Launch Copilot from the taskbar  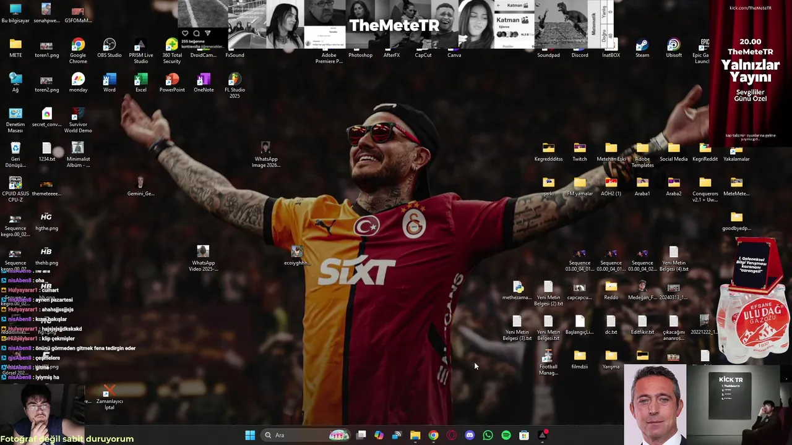click(379, 435)
